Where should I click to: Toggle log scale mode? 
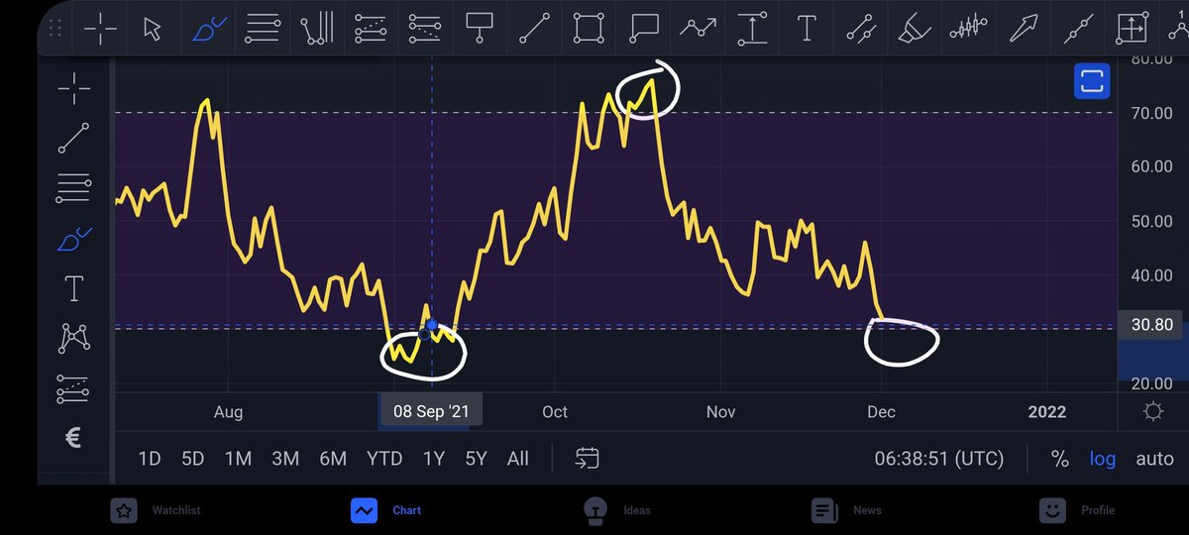click(x=1102, y=459)
